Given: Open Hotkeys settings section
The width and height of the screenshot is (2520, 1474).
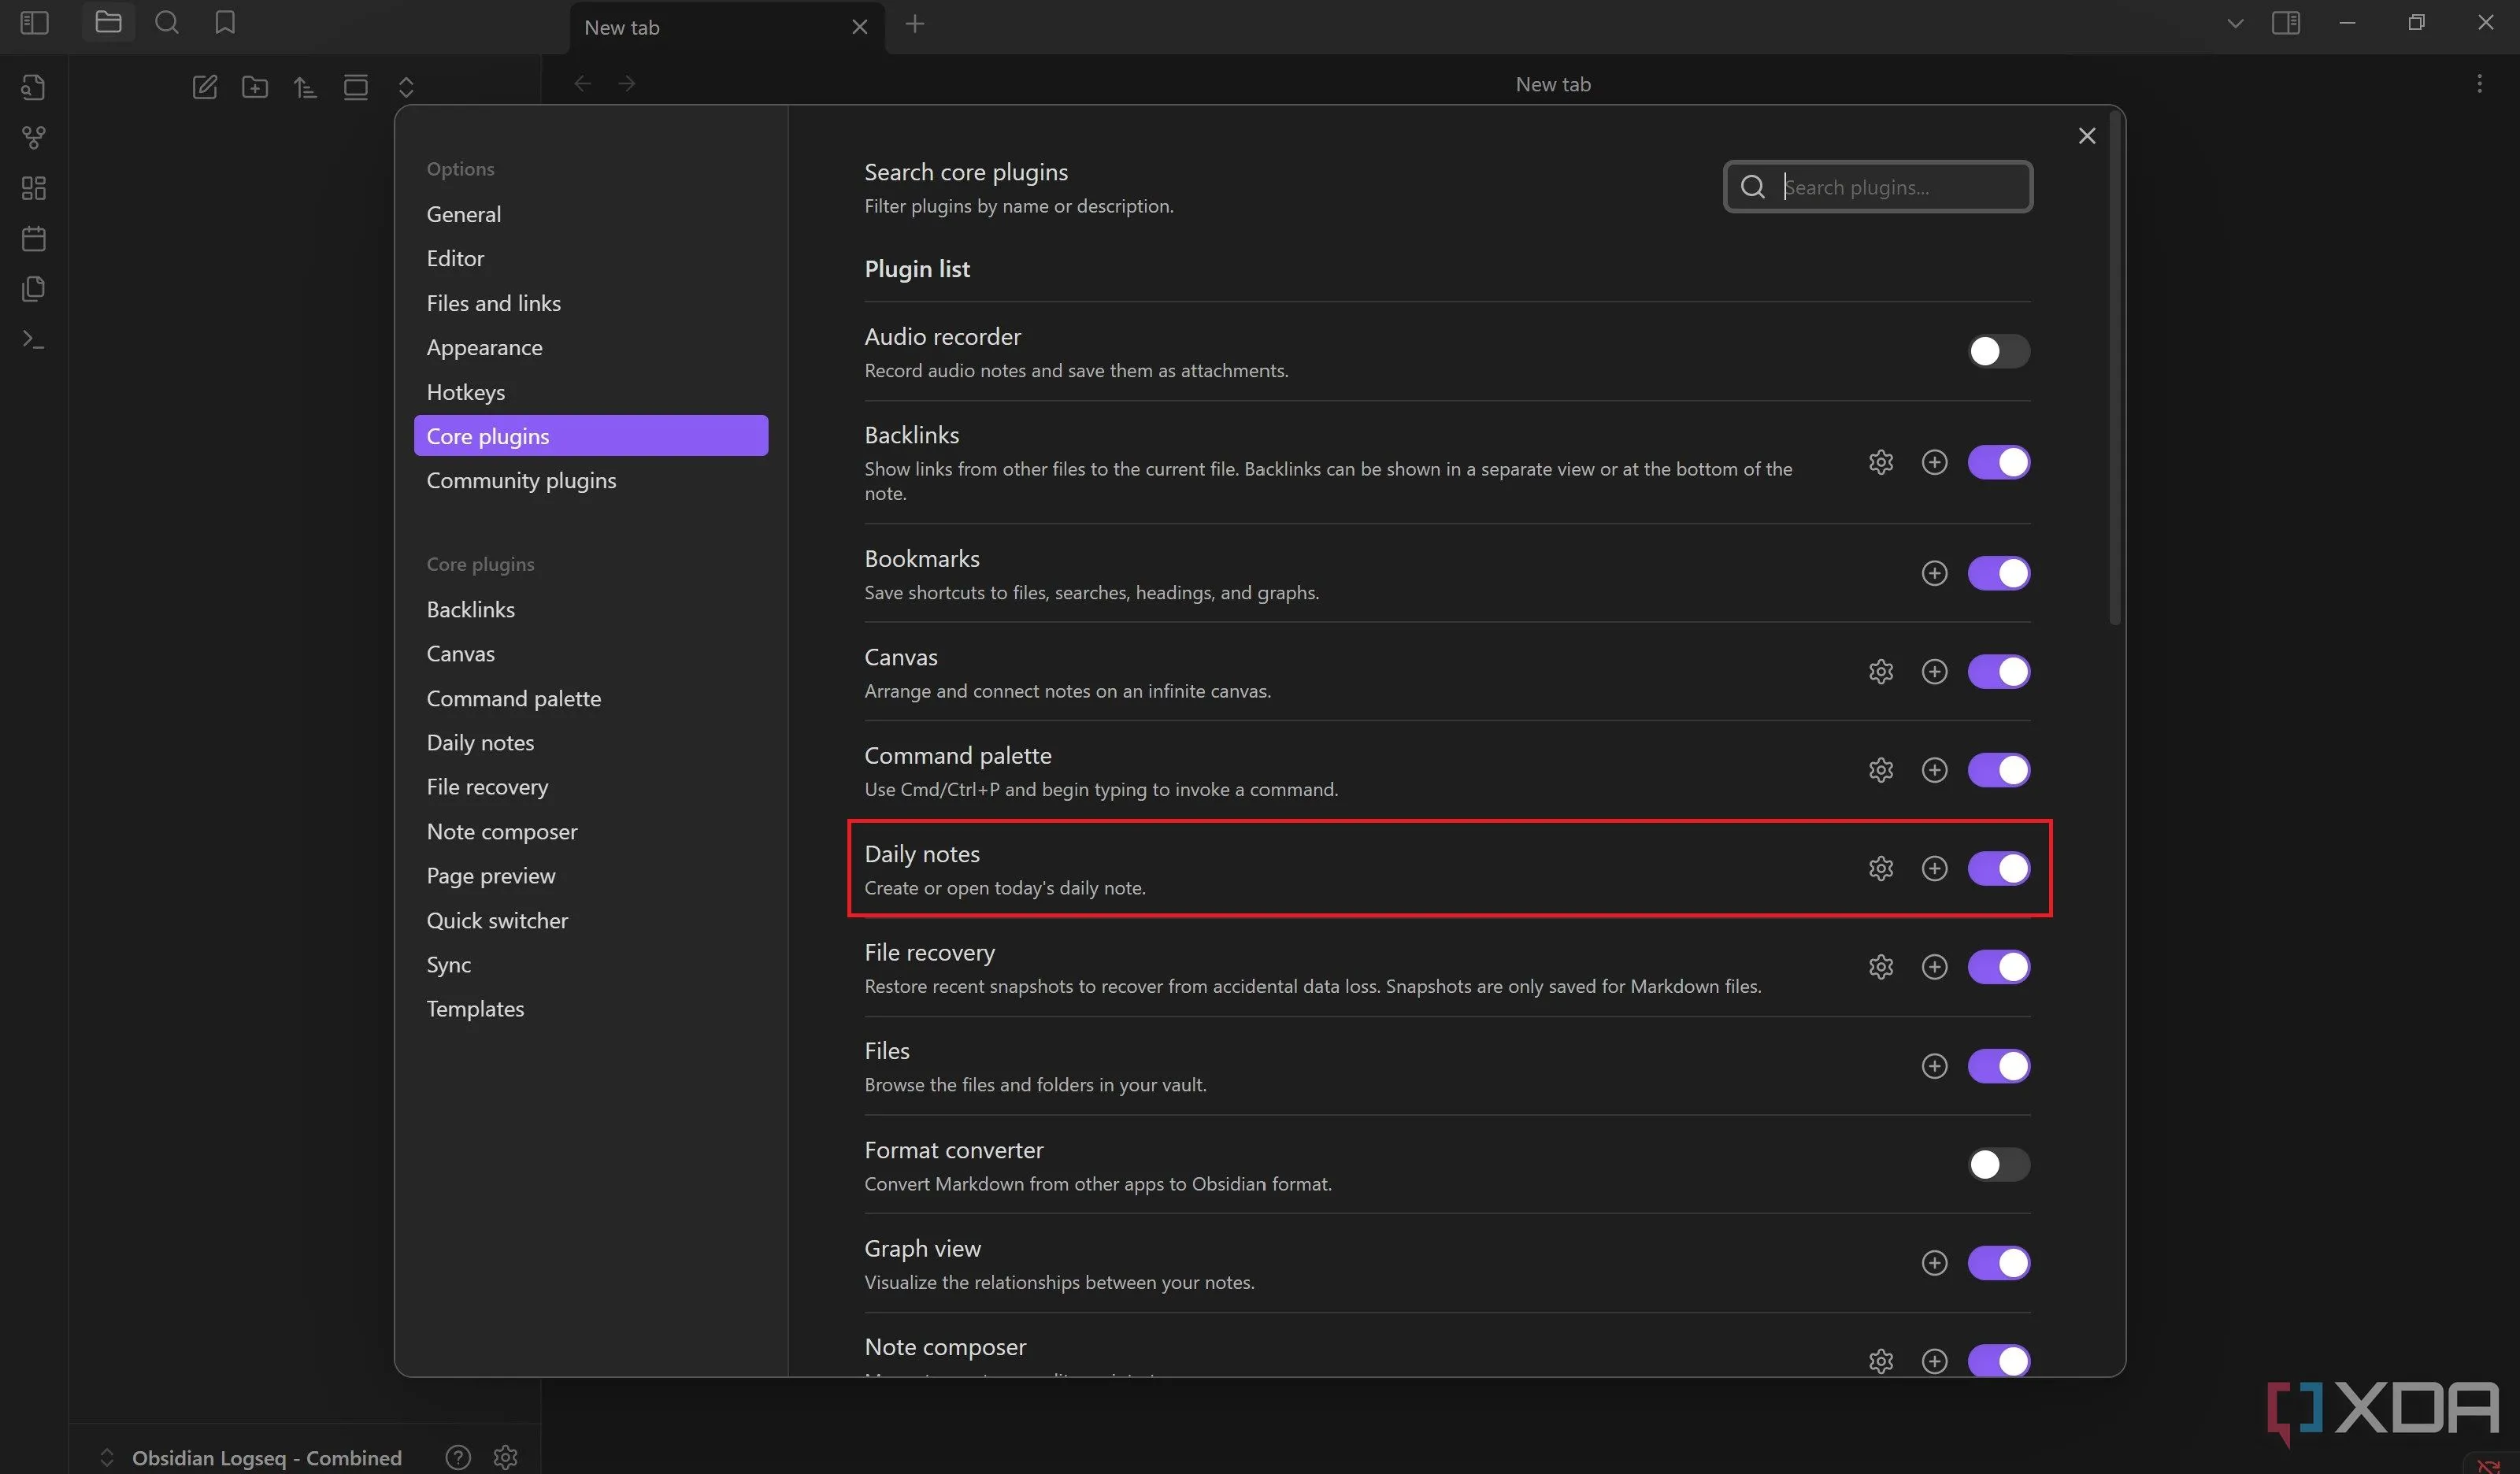Looking at the screenshot, I should (591, 392).
